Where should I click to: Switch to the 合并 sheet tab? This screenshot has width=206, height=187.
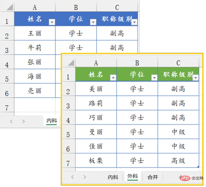click(x=153, y=177)
